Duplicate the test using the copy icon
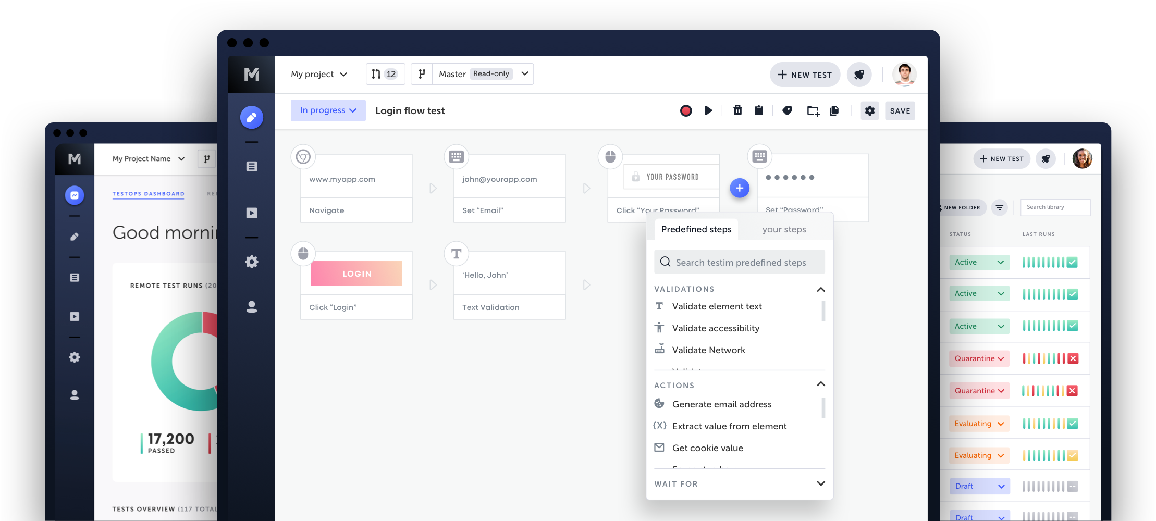This screenshot has height=521, width=1156. tap(834, 110)
